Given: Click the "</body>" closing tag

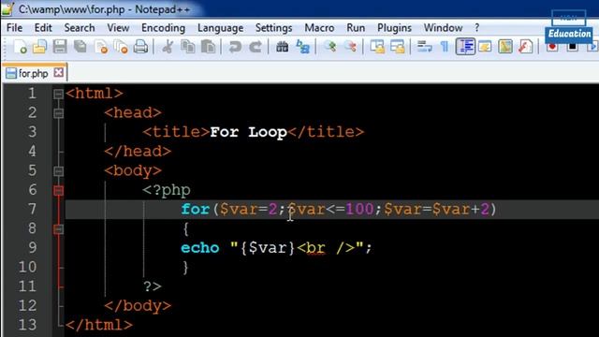Looking at the screenshot, I should 138,306.
